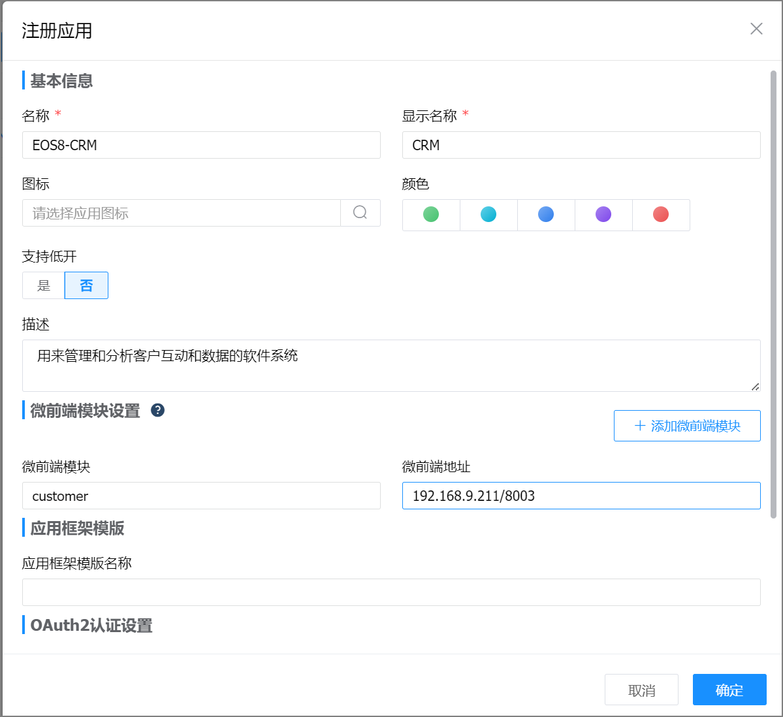Click 添加微前端模块 button
This screenshot has height=717, width=783.
pos(687,426)
